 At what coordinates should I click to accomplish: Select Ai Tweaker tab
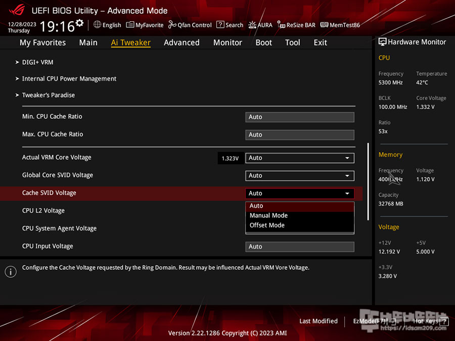[x=130, y=42]
